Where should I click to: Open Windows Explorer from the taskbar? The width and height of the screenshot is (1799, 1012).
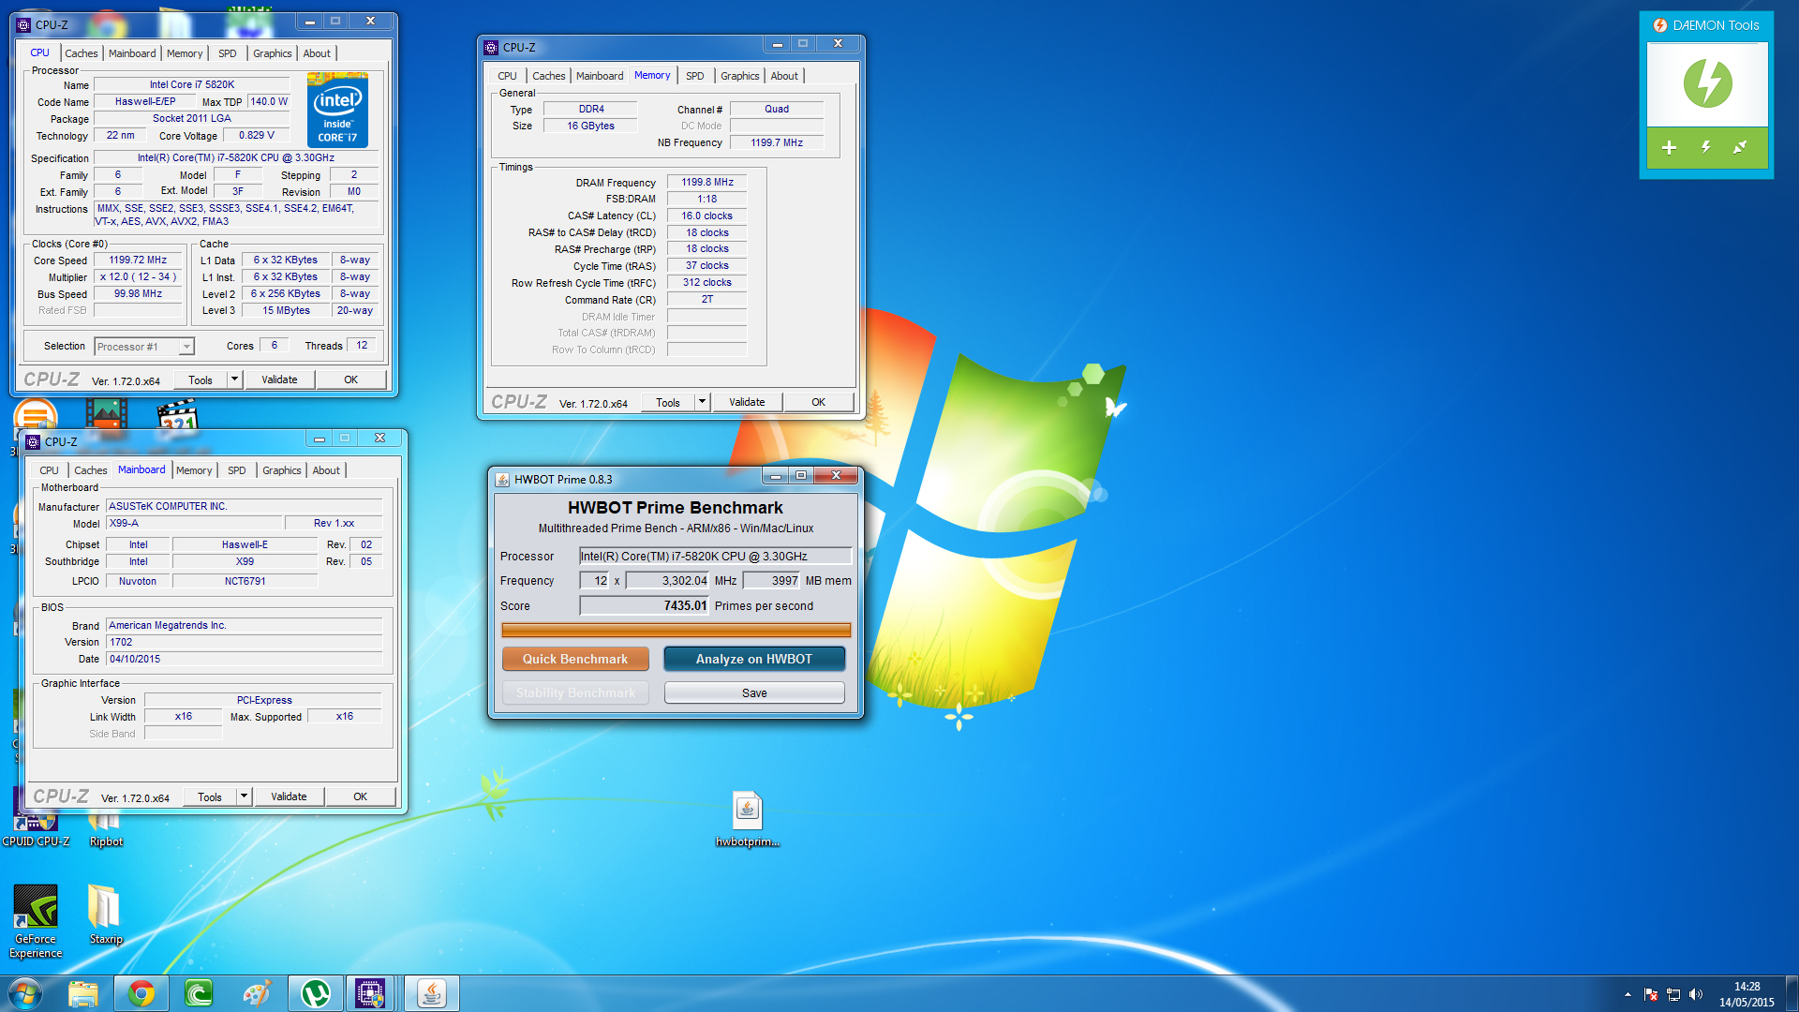tap(82, 993)
